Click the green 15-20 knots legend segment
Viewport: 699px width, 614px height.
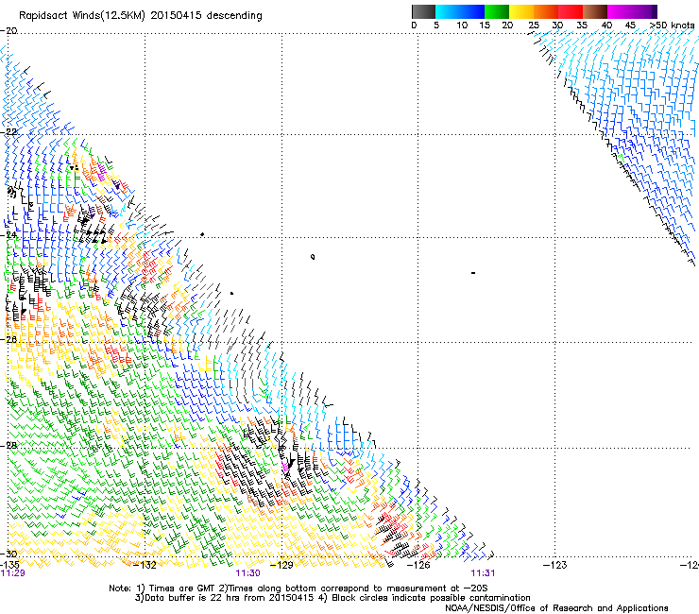pos(497,11)
